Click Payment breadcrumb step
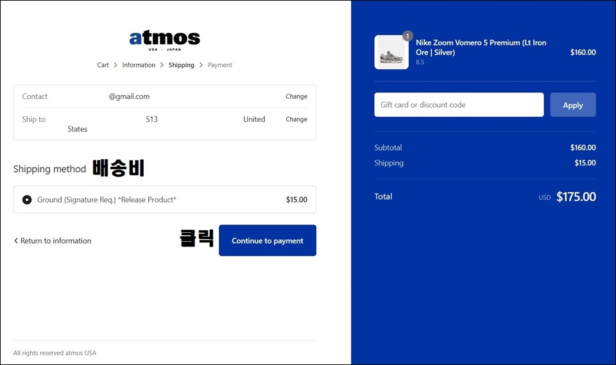616x365 pixels. click(220, 65)
